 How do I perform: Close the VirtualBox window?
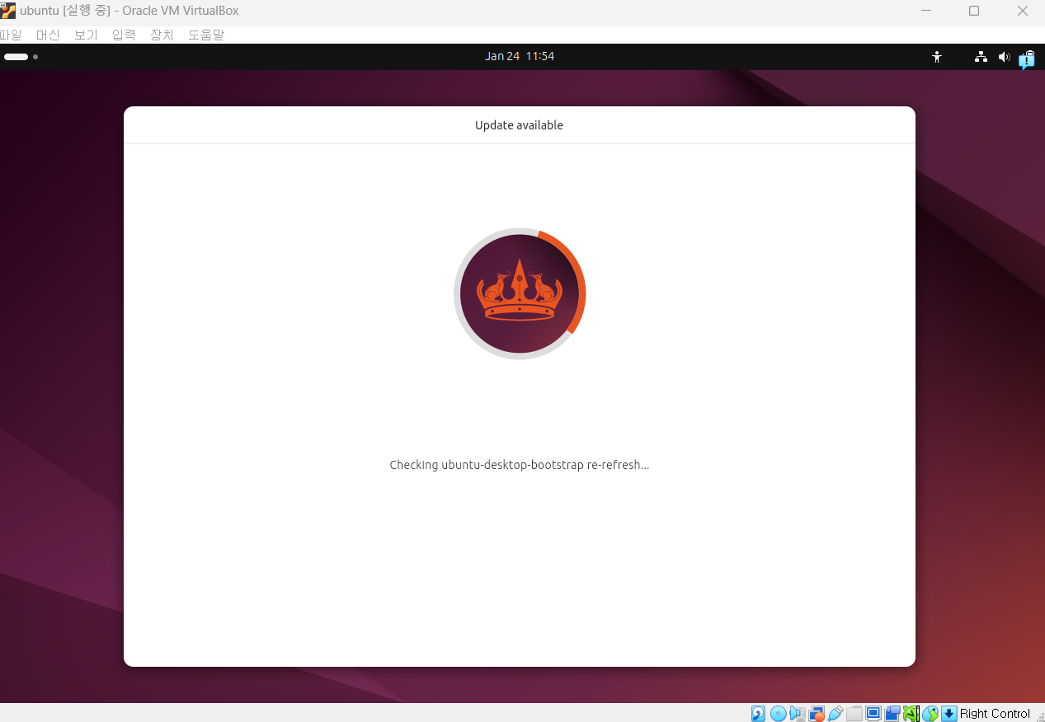tap(1023, 11)
